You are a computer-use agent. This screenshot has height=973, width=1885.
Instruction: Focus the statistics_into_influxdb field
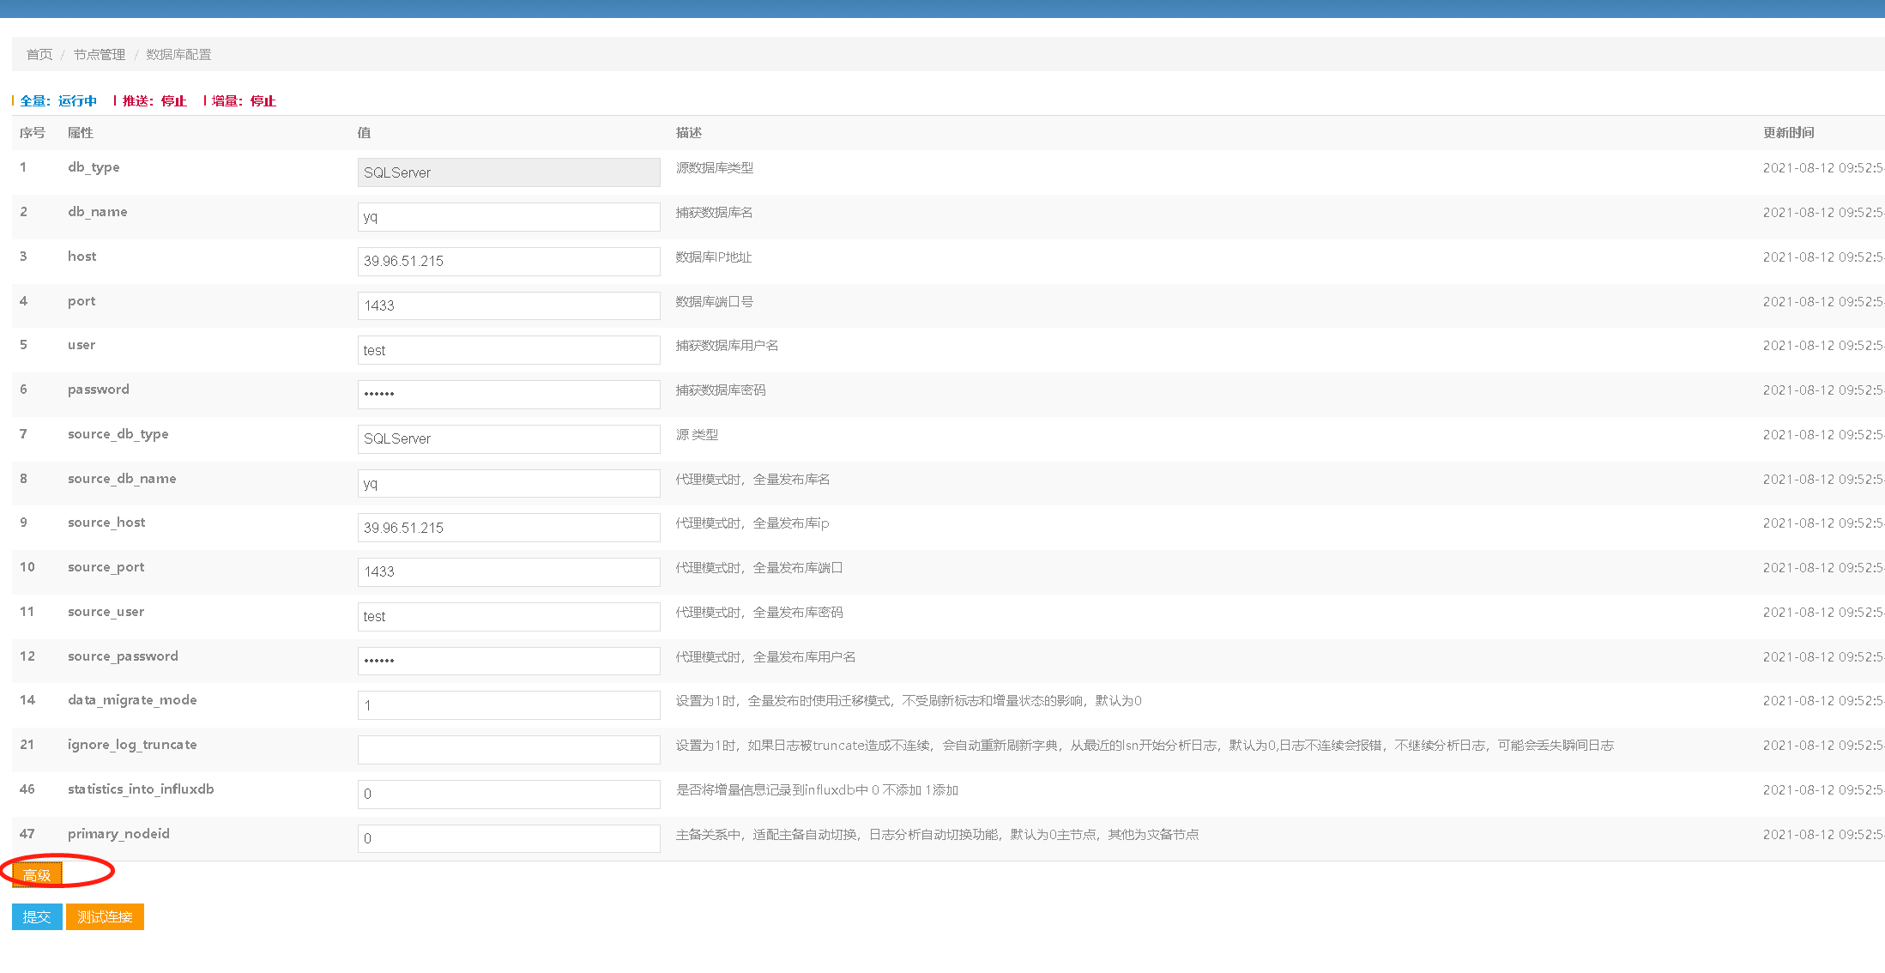click(508, 794)
